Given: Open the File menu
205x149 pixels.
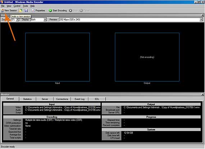Looking at the screenshot, I should click(3, 6).
